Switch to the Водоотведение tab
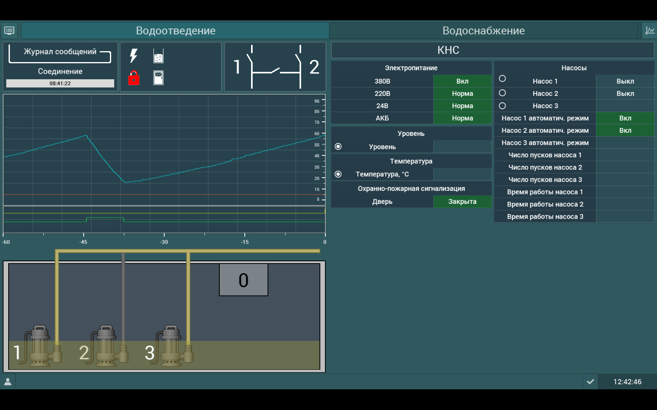Screen dimensions: 657x410 pos(176,30)
